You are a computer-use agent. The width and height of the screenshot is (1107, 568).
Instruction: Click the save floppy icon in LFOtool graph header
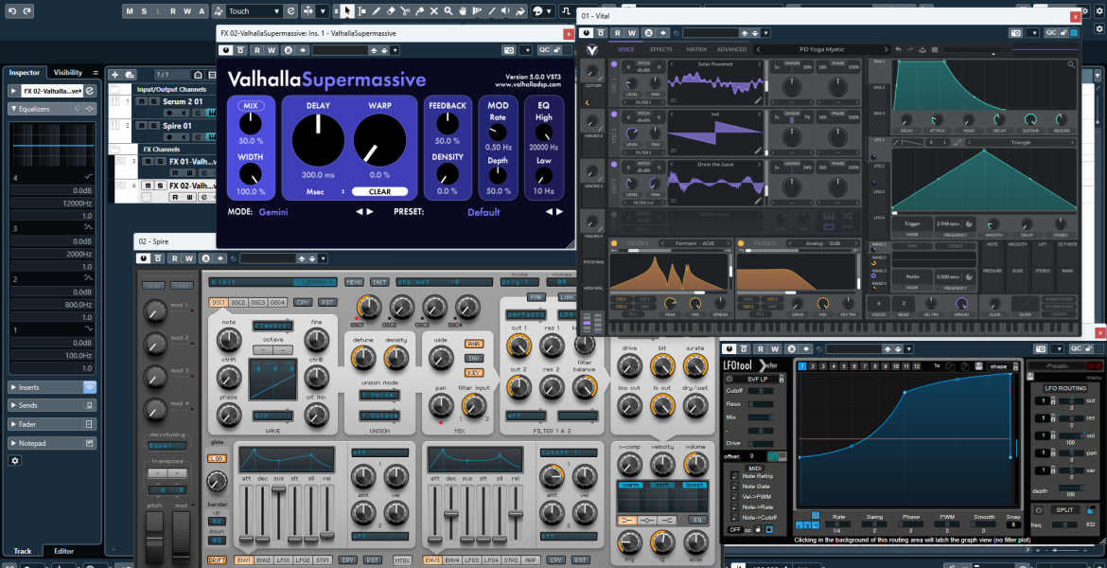click(978, 366)
